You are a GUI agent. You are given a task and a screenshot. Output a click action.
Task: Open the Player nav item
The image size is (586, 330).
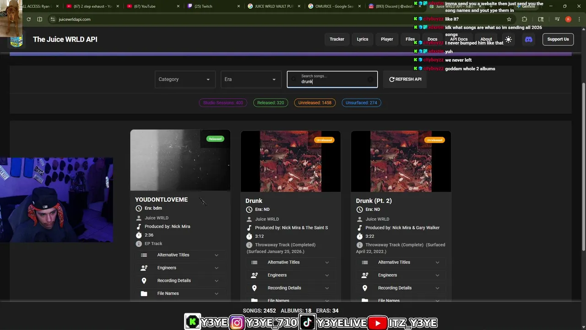click(387, 39)
